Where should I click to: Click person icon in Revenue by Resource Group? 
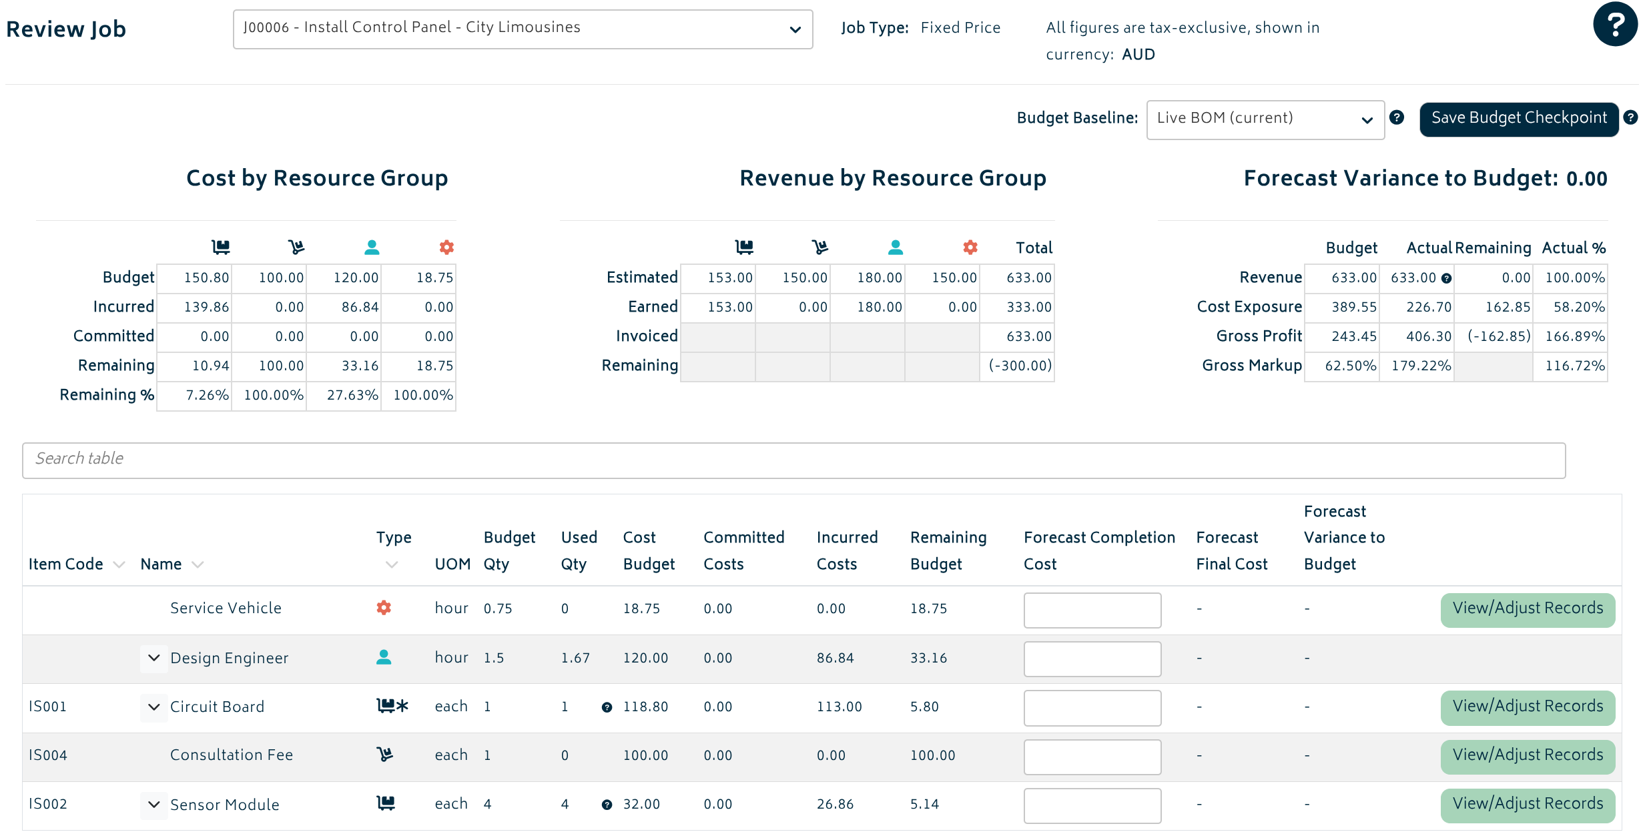pos(896,248)
